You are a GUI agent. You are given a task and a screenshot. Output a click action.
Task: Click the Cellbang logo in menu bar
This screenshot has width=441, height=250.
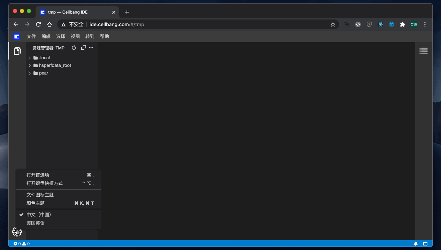click(x=17, y=36)
